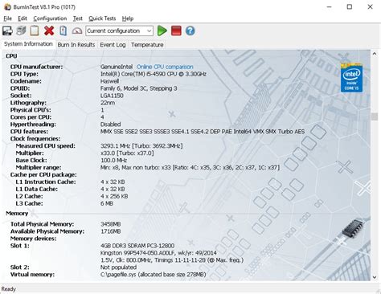The image size is (381, 294).
Task: Click the gauge speedometer toolbar icon
Action: point(77,31)
